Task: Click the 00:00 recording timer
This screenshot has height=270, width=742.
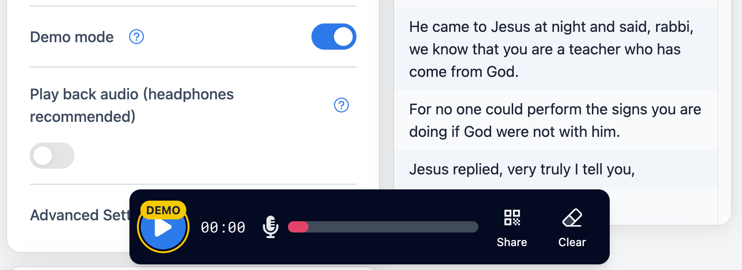Action: click(x=223, y=227)
